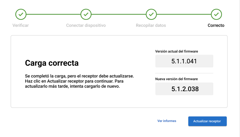This screenshot has width=240, height=137.
Task: Click the Ver informes link
Action: point(167,121)
